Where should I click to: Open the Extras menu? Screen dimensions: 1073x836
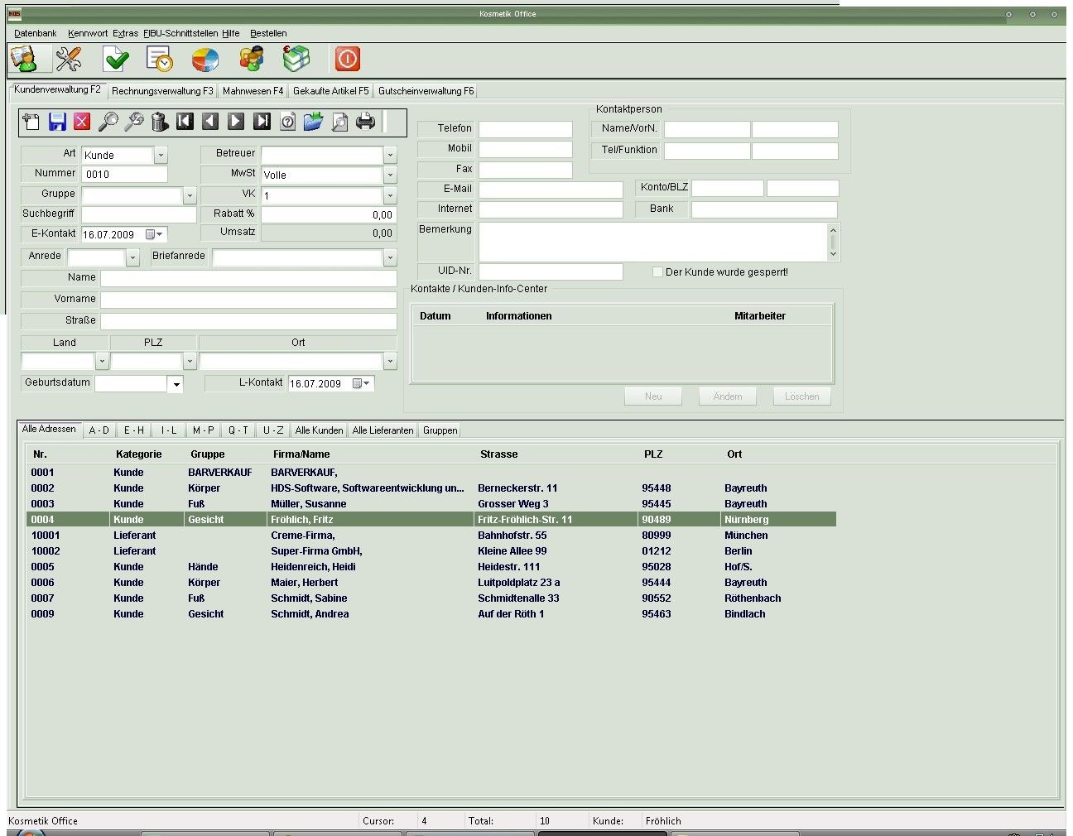click(x=125, y=33)
